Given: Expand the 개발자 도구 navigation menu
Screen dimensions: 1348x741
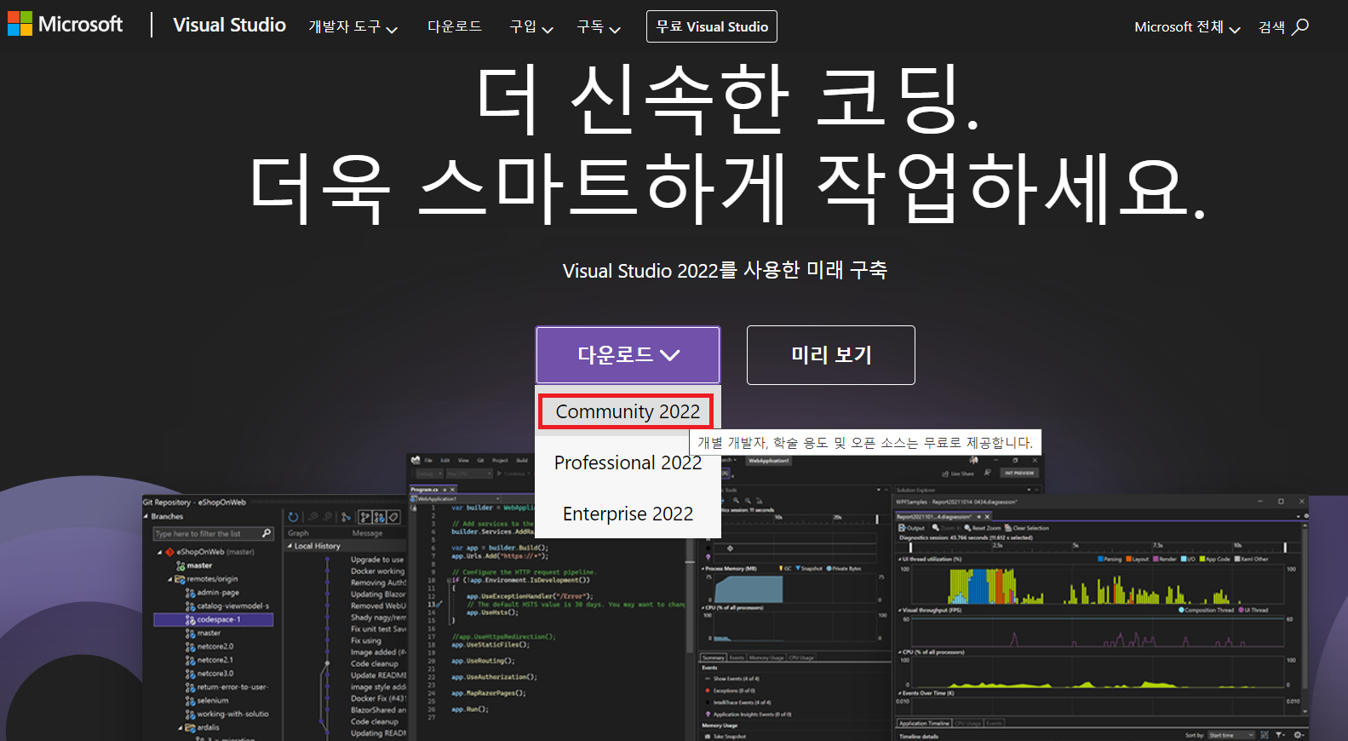Looking at the screenshot, I should tap(353, 27).
